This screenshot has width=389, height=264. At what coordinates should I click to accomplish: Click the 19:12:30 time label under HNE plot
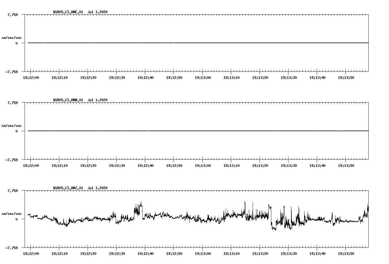pos(117,77)
